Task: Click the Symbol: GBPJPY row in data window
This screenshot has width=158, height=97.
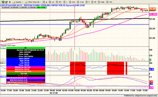Action: tap(26, 50)
